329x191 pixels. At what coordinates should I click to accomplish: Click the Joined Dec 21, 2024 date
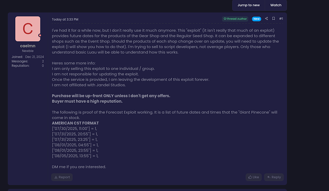click(x=34, y=57)
